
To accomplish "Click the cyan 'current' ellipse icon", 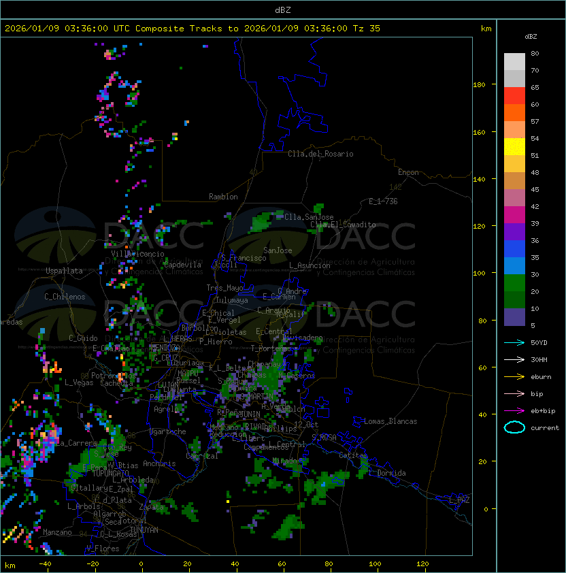I will (514, 427).
